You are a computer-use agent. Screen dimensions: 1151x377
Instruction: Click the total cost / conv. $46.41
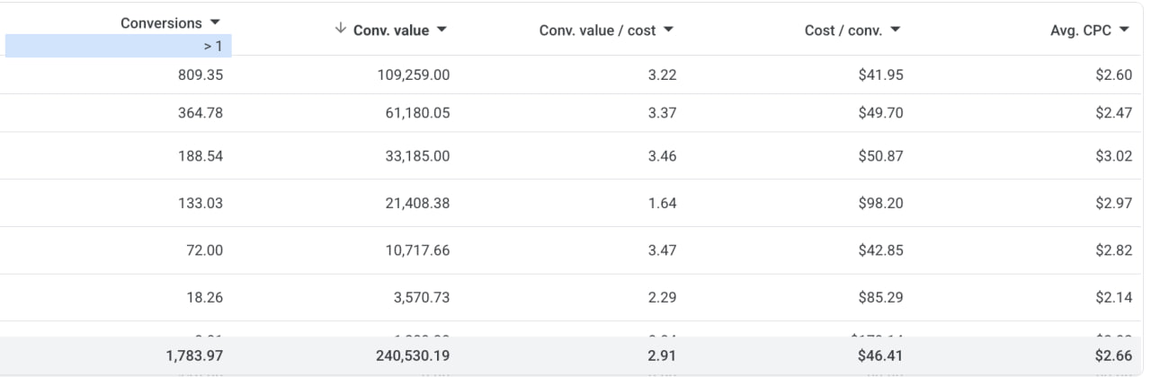[881, 355]
